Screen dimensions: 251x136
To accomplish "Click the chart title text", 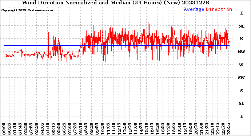I will pyautogui.click(x=115, y=3).
